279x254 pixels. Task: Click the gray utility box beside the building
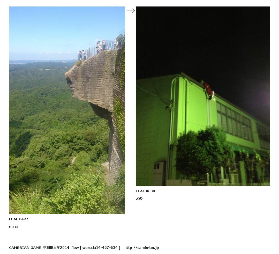pos(159,173)
